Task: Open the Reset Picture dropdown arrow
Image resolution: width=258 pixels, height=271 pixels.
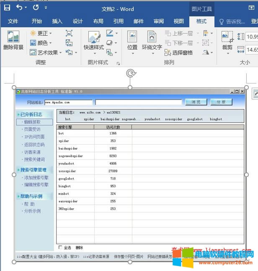Action: pos(76,52)
